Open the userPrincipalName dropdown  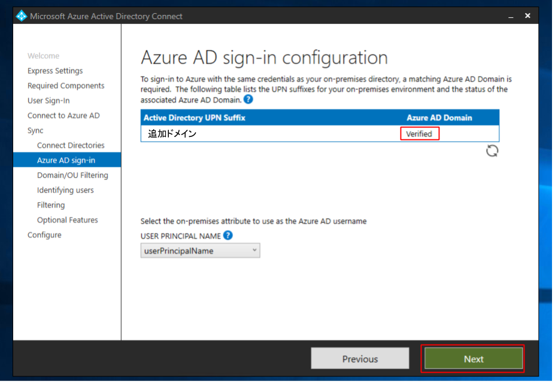201,252
